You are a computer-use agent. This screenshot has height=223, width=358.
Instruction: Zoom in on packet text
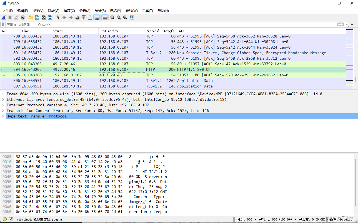tap(112, 17)
